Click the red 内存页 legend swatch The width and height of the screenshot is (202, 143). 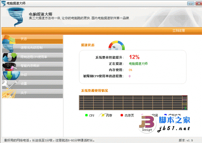coord(122,115)
